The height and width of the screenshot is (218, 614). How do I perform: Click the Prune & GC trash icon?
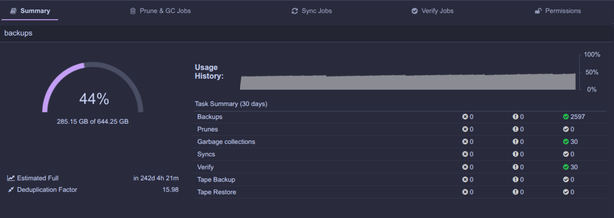coord(133,11)
